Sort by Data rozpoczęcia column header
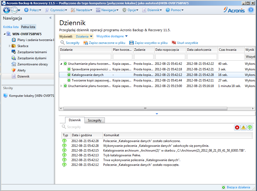257x191 pixels. pyautogui.click(x=170, y=50)
